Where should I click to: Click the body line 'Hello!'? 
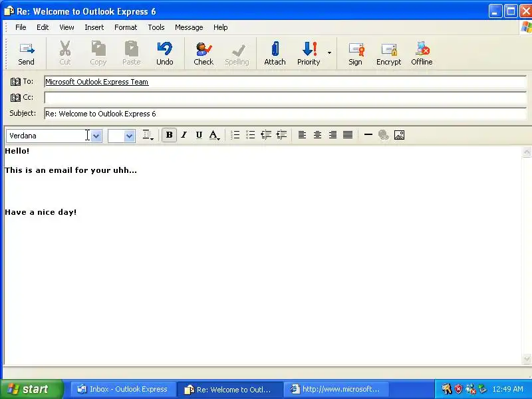pyautogui.click(x=17, y=151)
